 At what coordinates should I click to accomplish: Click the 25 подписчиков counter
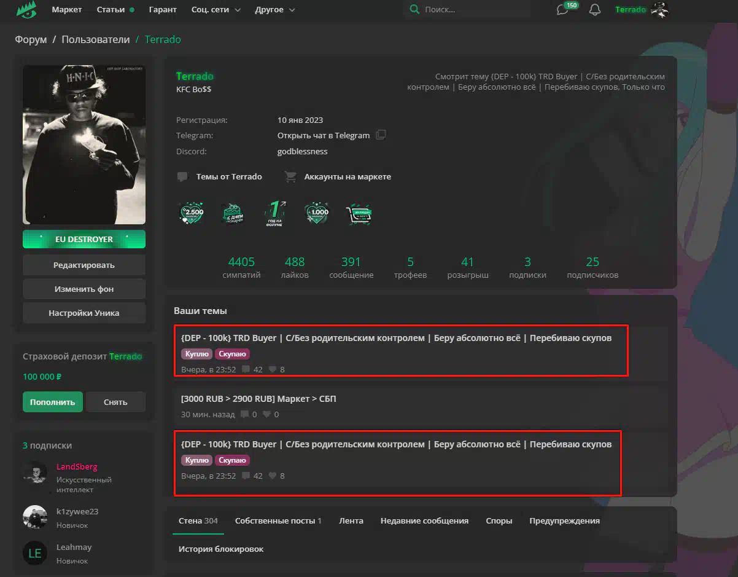tap(592, 268)
